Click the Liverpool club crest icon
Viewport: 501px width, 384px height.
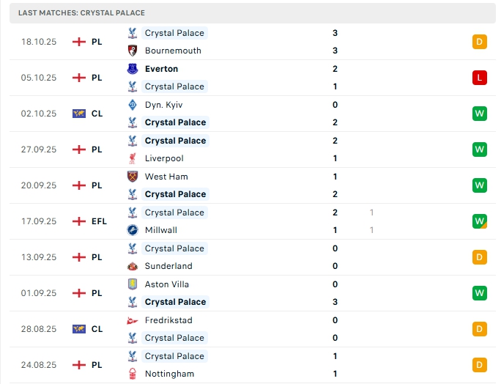pos(133,158)
